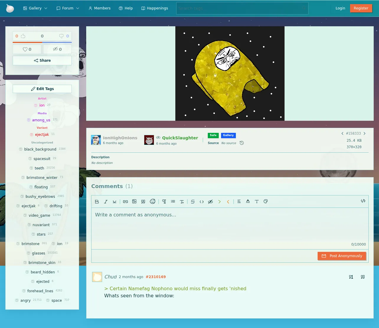Open comment permalink #2310169
This screenshot has width=379, height=328.
156,277
